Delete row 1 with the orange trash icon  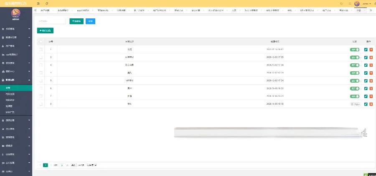371,50
